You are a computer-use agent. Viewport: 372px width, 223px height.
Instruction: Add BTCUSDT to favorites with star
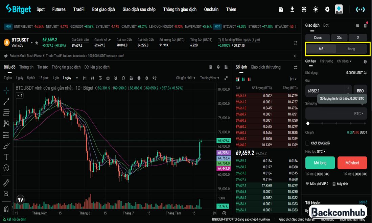(x=37, y=43)
